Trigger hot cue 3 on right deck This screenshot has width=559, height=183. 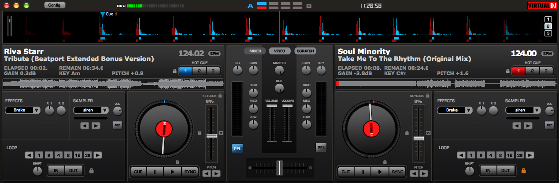546,71
